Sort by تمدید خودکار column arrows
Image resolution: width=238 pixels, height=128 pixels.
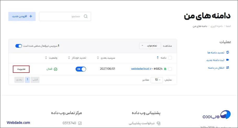click(69, 58)
